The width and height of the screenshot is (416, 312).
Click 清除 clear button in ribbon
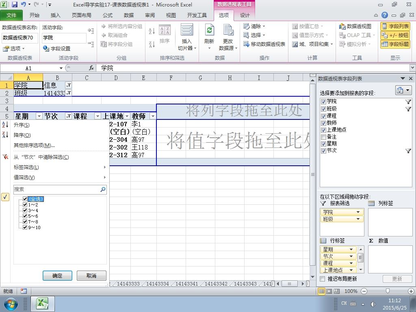254,26
